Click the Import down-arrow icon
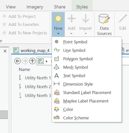The height and width of the screenshot is (133, 129). click(86, 19)
